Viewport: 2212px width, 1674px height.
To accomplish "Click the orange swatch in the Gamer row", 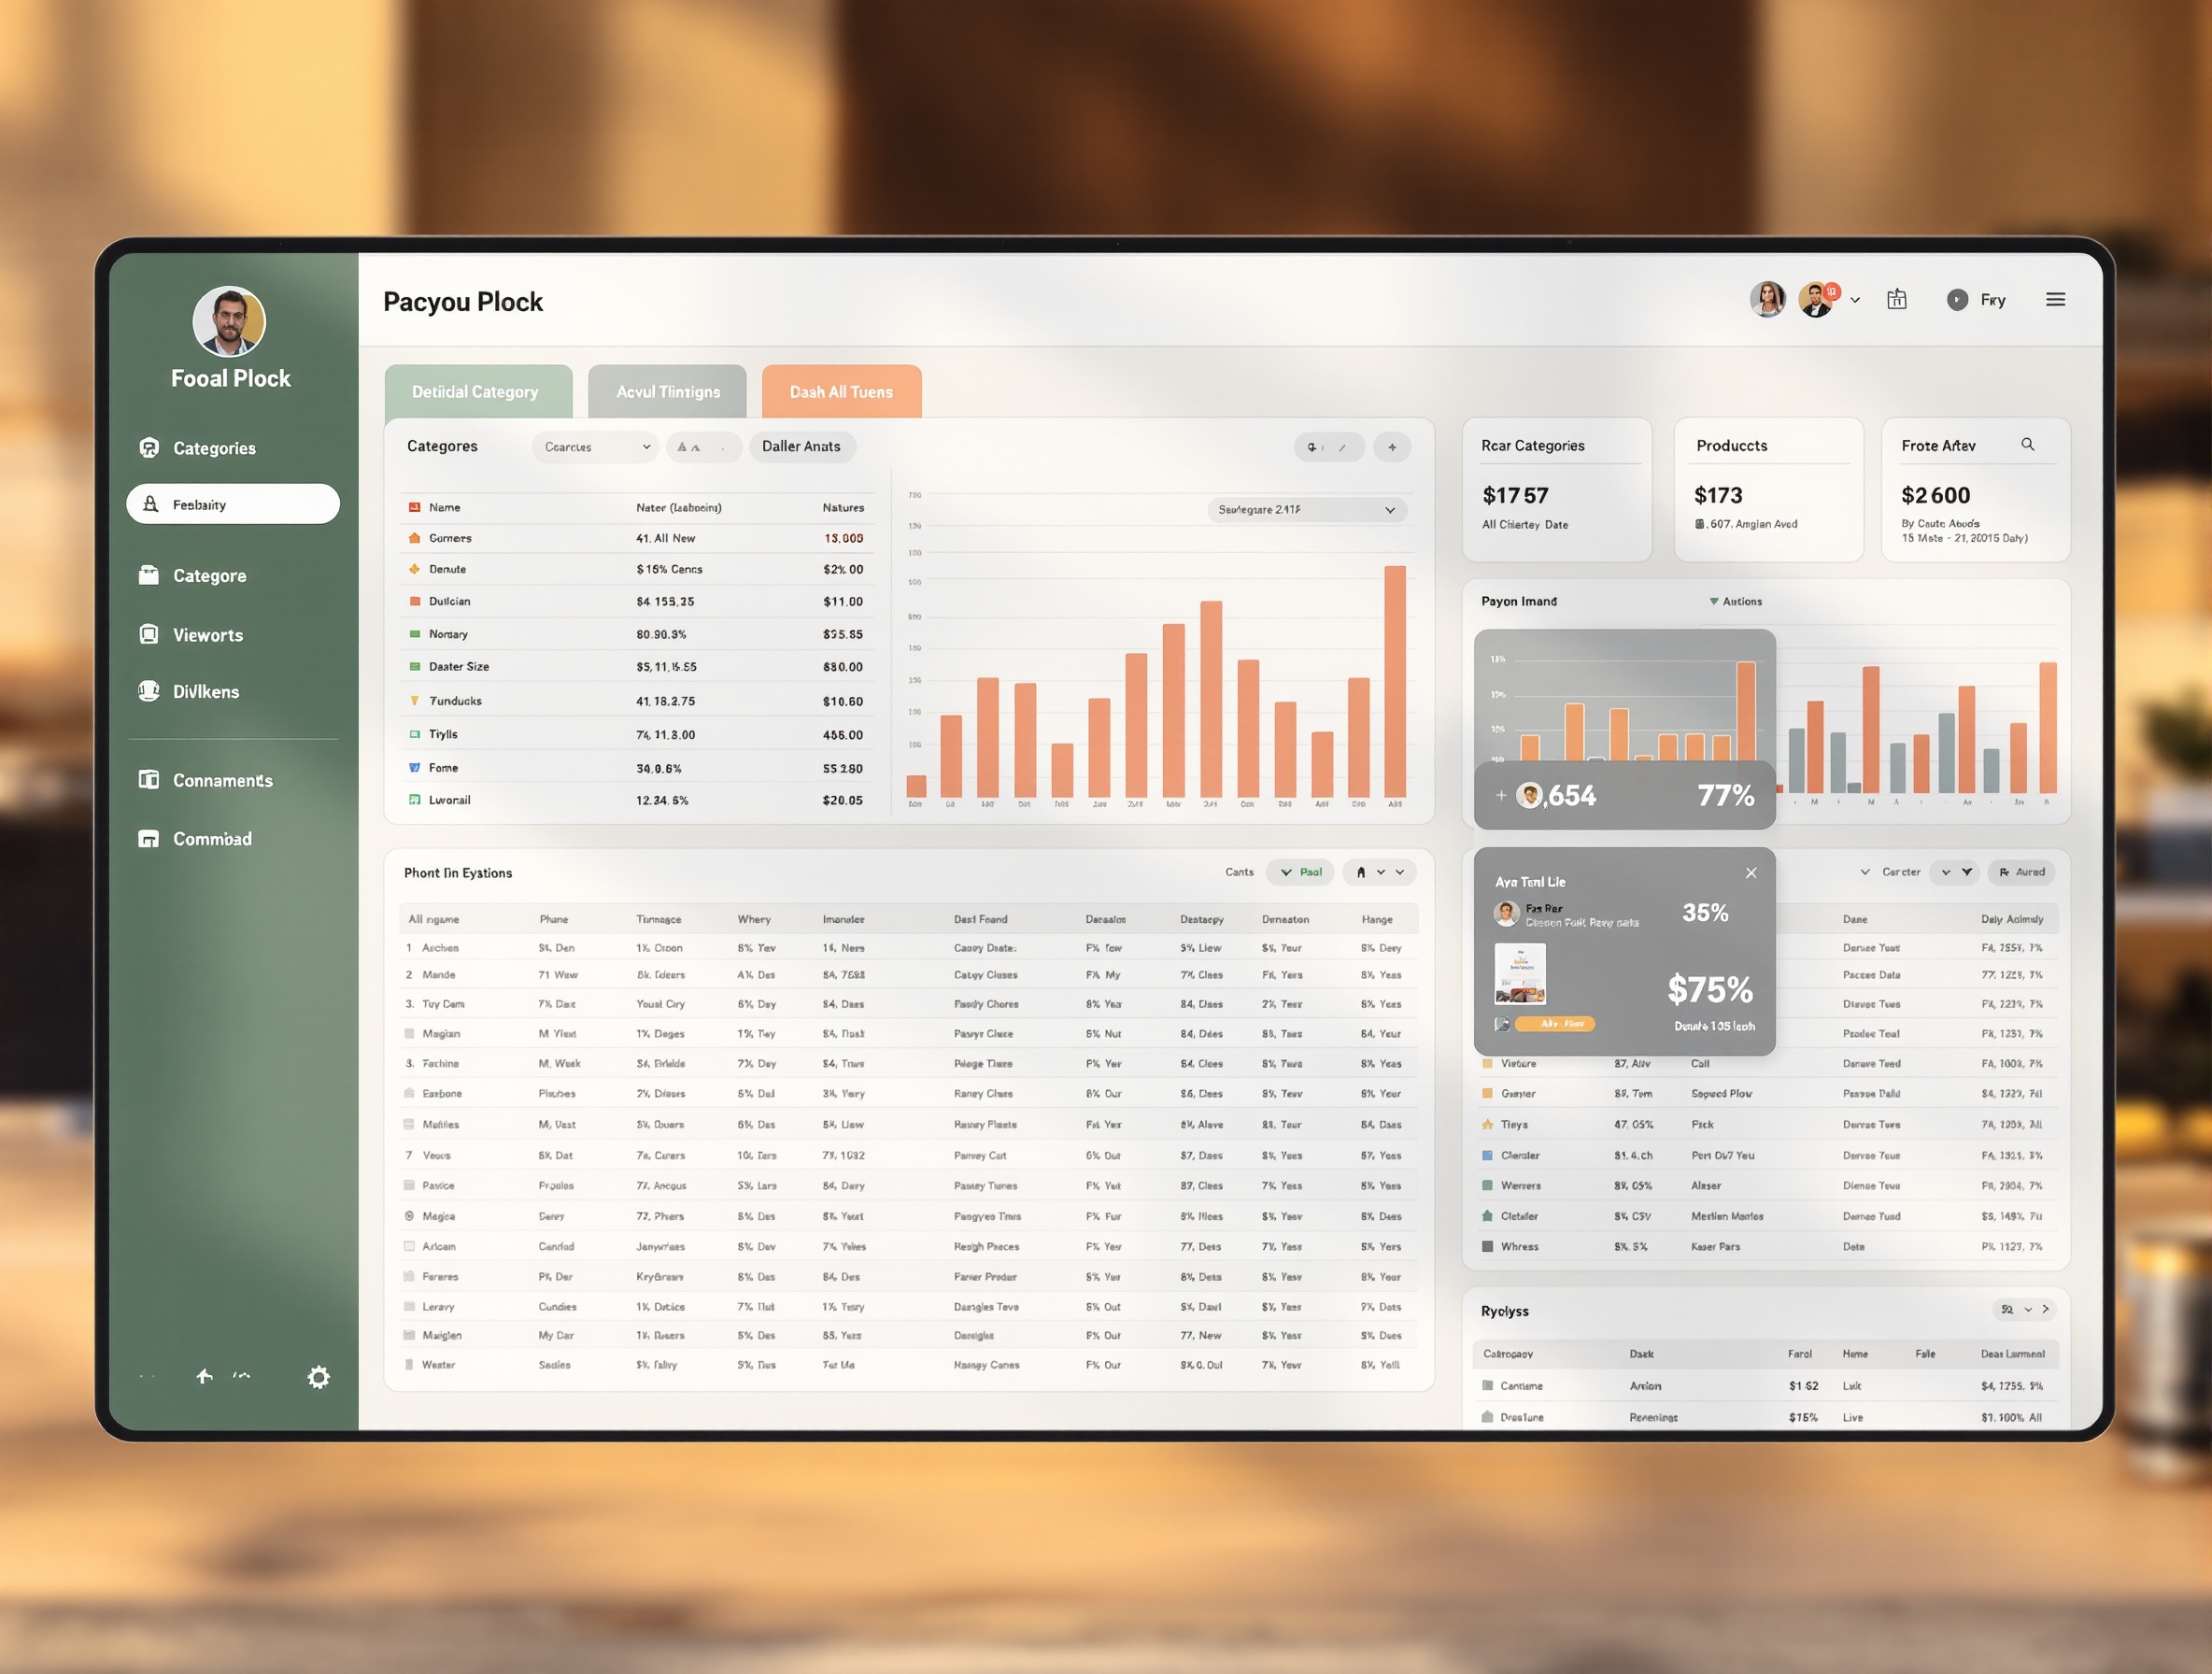I will click(x=1488, y=1093).
